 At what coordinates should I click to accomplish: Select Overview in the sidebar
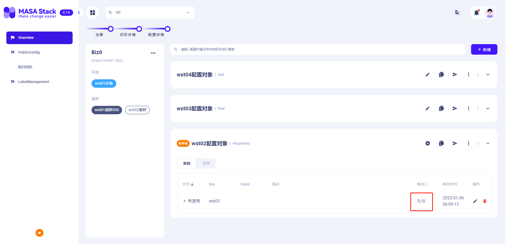click(x=39, y=38)
